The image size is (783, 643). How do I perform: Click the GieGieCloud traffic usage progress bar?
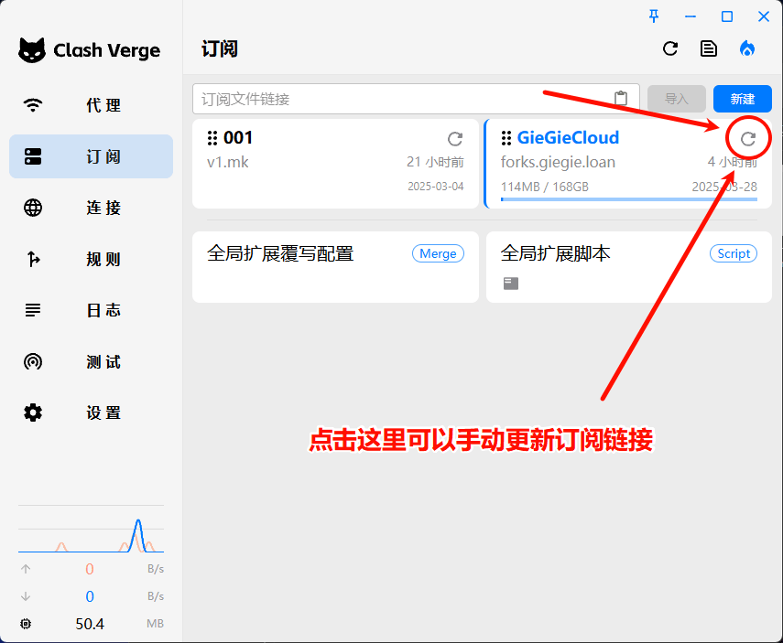tap(629, 199)
